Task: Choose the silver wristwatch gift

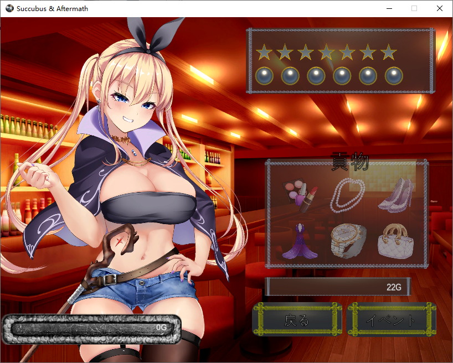Action: point(348,241)
